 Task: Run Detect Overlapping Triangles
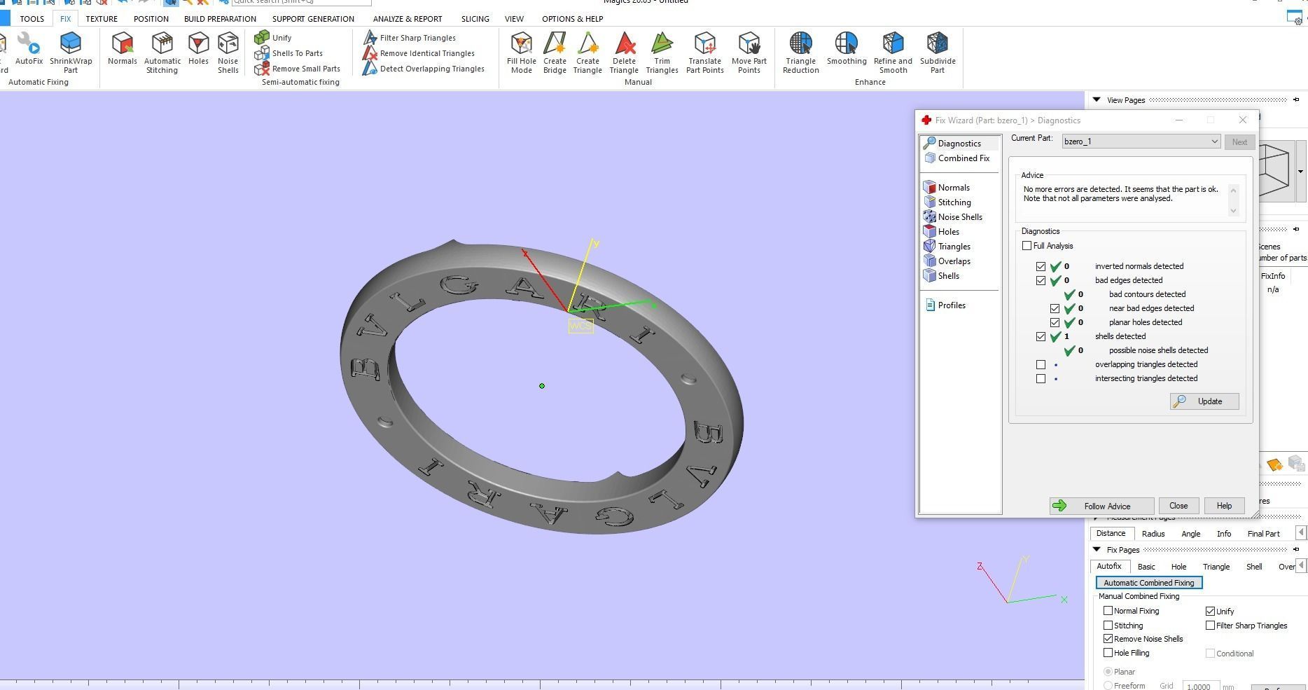[424, 69]
